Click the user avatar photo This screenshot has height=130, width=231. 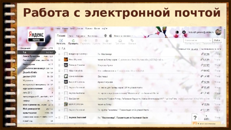[x=218, y=32]
